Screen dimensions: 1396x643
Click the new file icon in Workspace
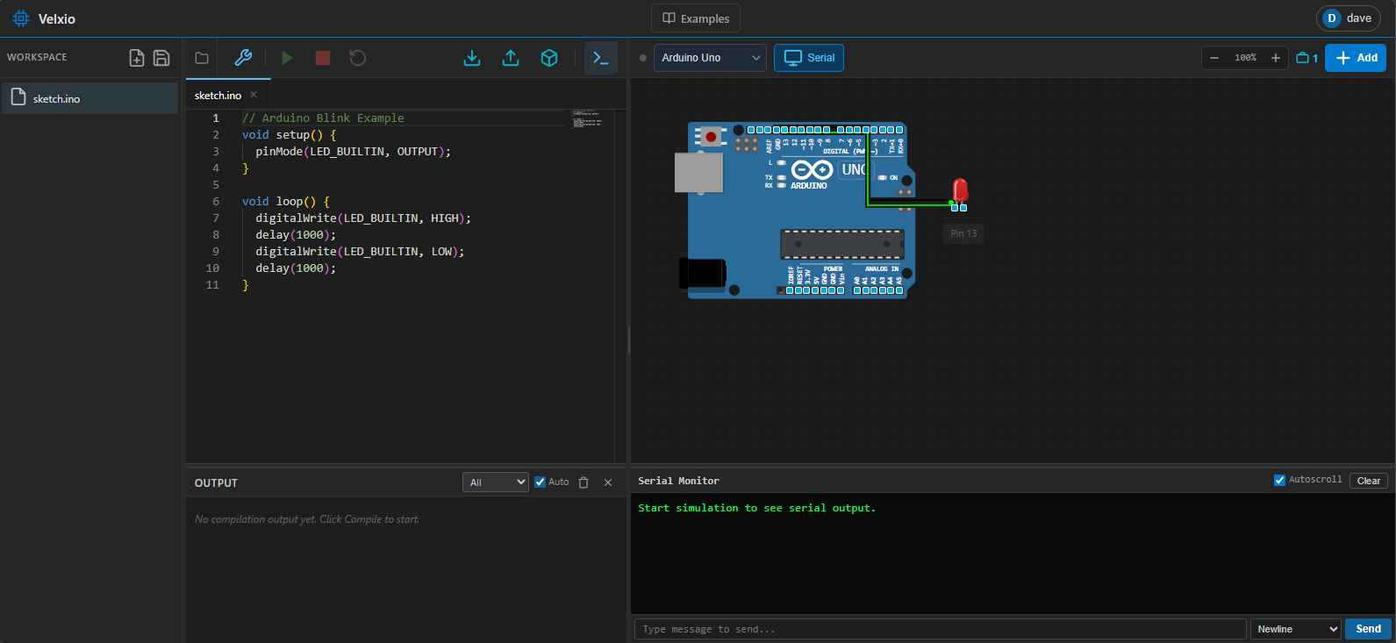coord(137,58)
